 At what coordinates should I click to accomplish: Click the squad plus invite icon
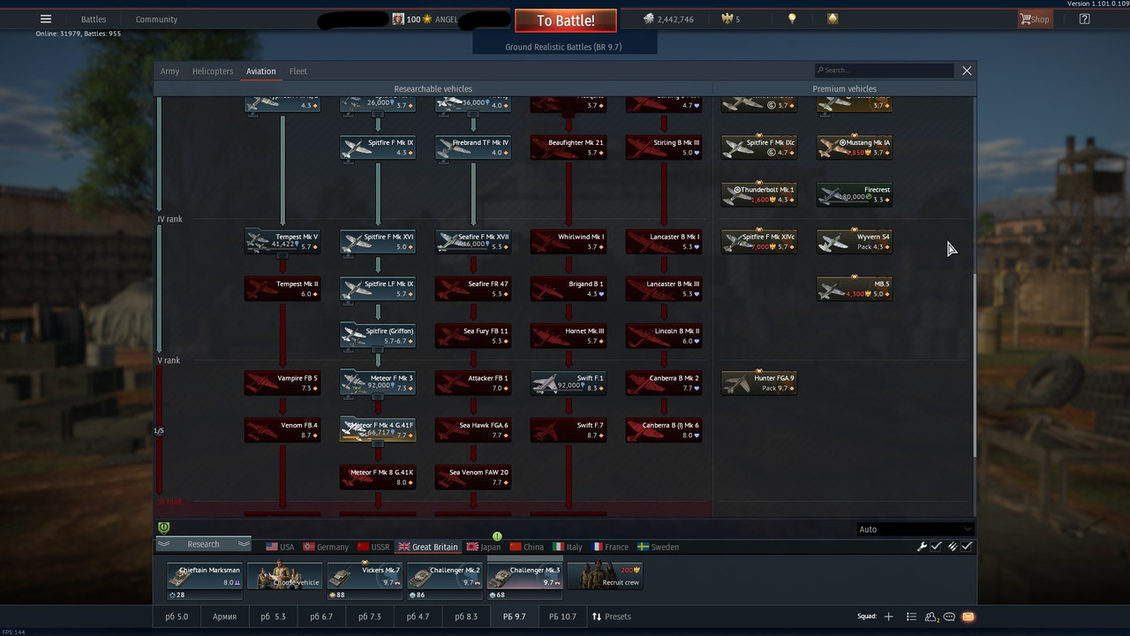pyautogui.click(x=888, y=617)
